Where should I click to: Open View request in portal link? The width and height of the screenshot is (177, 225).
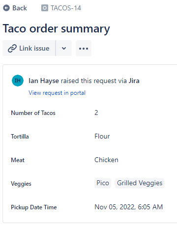pyautogui.click(x=57, y=93)
